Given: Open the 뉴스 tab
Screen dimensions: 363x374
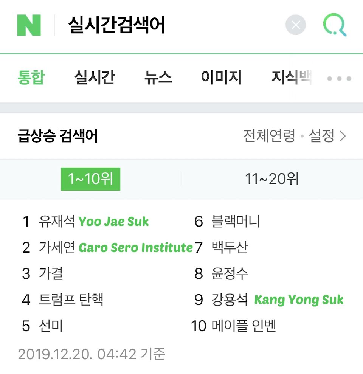Looking at the screenshot, I should click(158, 77).
